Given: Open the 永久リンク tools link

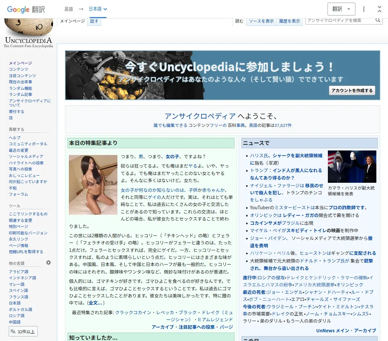Looking at the screenshot, I should 18,239.
